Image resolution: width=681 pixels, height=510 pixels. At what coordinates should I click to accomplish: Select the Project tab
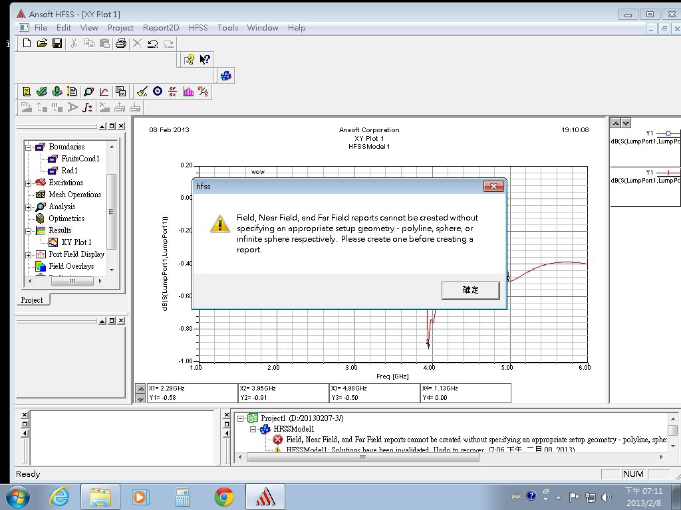31,300
